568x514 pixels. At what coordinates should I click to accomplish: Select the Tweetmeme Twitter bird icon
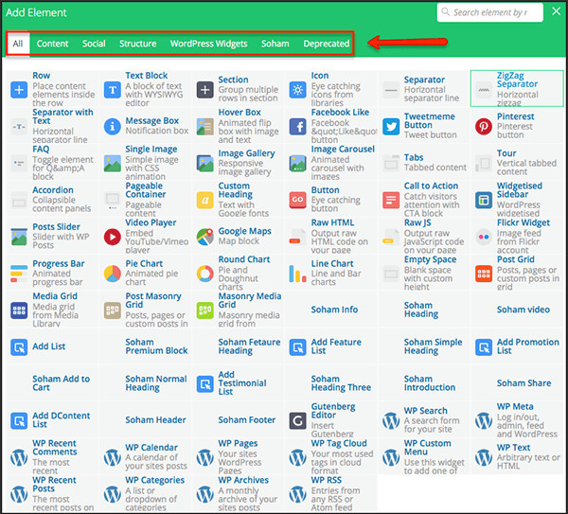[x=391, y=127]
